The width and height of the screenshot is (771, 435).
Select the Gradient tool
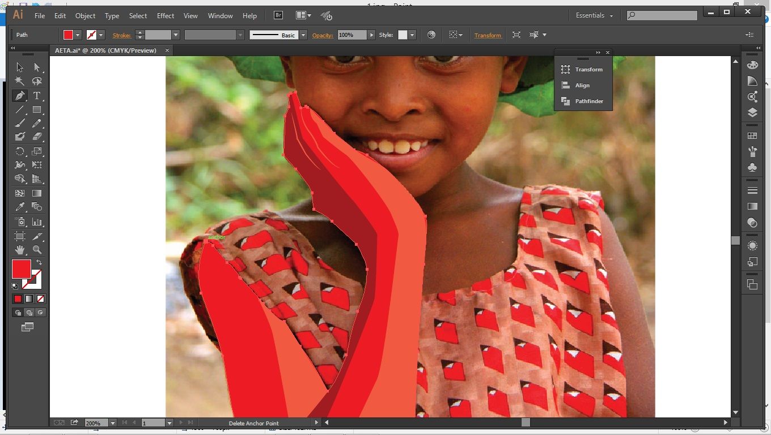(x=37, y=193)
